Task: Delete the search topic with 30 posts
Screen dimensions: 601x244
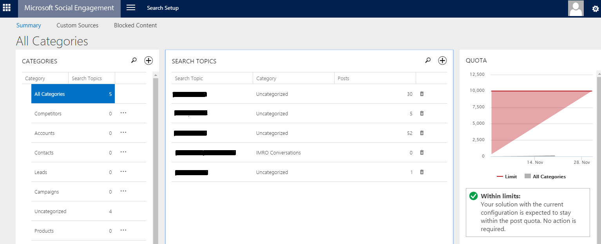Action: (422, 94)
